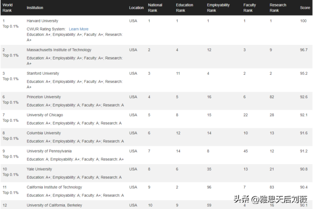This screenshot has height=209, width=313.
Task: Click the Employability Rank column header
Action: [x=218, y=8]
